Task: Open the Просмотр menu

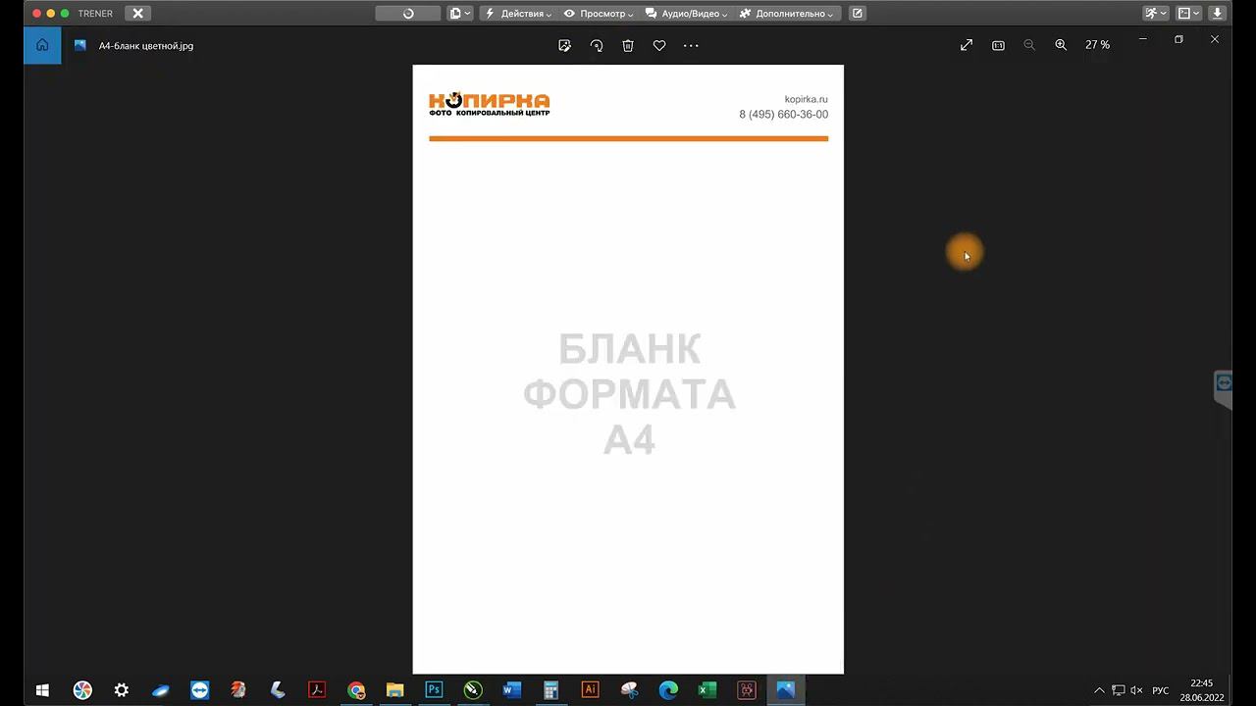Action: click(599, 14)
